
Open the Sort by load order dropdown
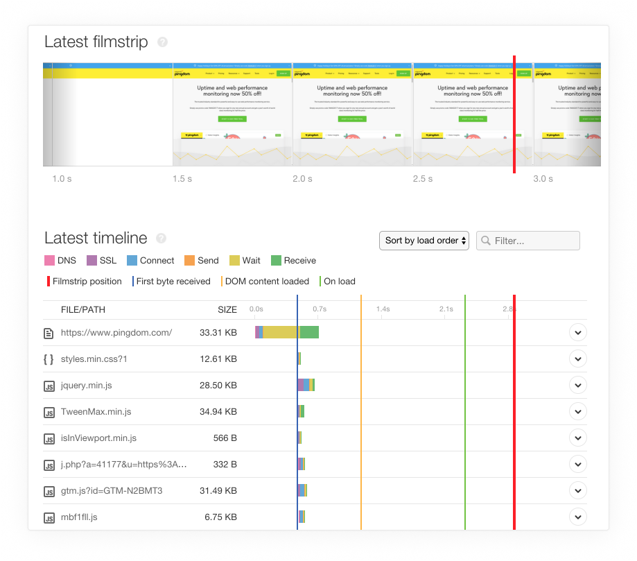click(424, 241)
